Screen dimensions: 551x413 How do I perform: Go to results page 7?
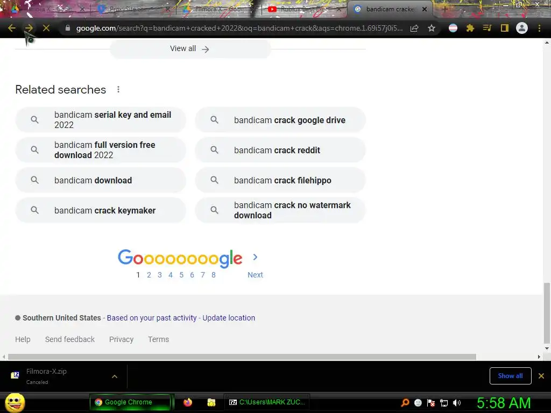203,275
